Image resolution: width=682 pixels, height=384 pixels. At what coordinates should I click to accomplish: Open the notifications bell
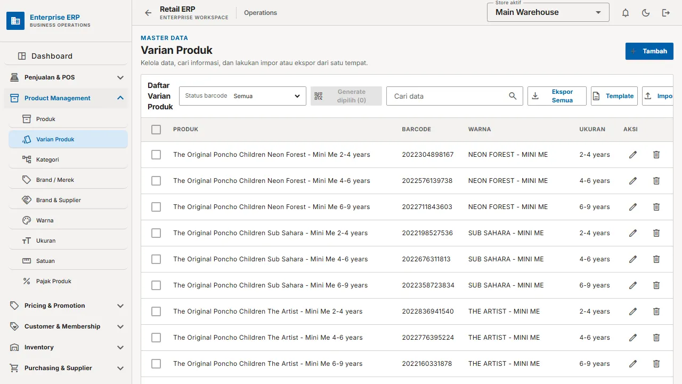pyautogui.click(x=626, y=13)
